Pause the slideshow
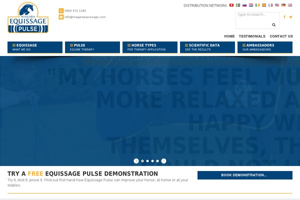The image size is (300, 200). coord(163,161)
